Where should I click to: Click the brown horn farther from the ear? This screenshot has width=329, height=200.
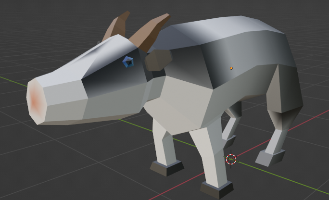point(116,26)
